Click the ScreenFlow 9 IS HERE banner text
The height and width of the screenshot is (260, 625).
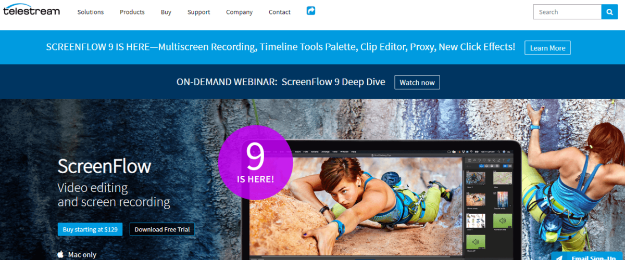(281, 47)
